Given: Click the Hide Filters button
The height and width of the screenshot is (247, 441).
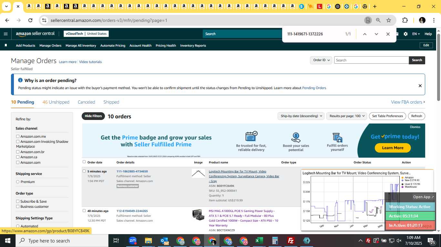Looking at the screenshot, I should click(93, 116).
